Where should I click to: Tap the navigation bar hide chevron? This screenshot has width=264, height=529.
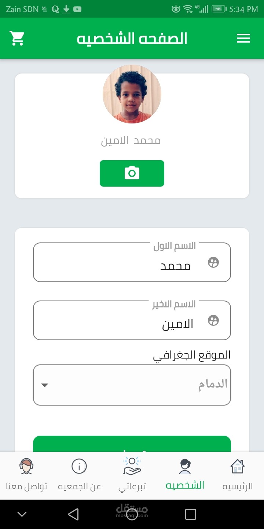point(22,514)
